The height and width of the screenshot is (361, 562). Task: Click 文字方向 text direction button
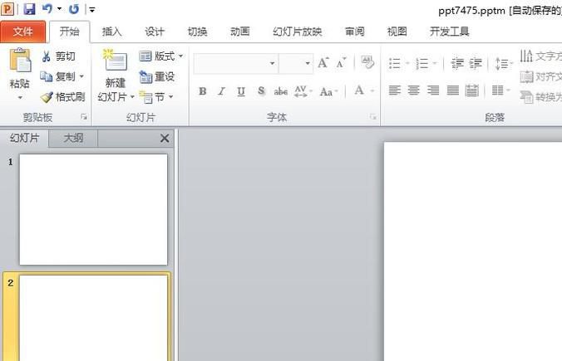[541, 56]
